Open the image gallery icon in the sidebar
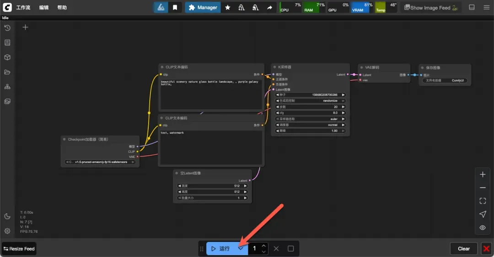Viewport: 494px width, 257px height. pos(7,101)
